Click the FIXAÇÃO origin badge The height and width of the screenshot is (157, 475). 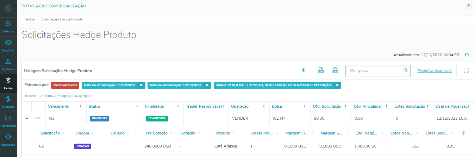point(83,146)
